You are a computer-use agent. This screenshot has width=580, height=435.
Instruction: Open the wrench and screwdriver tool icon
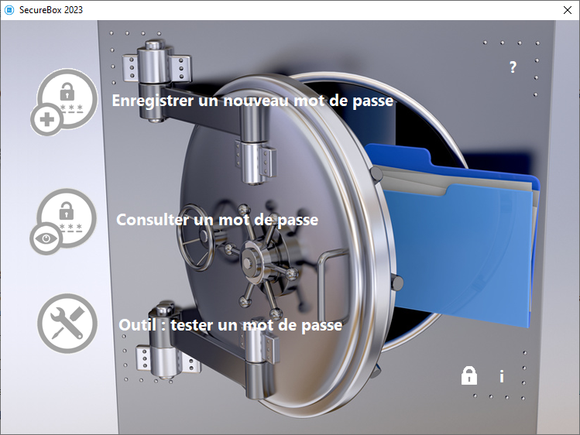pos(67,324)
